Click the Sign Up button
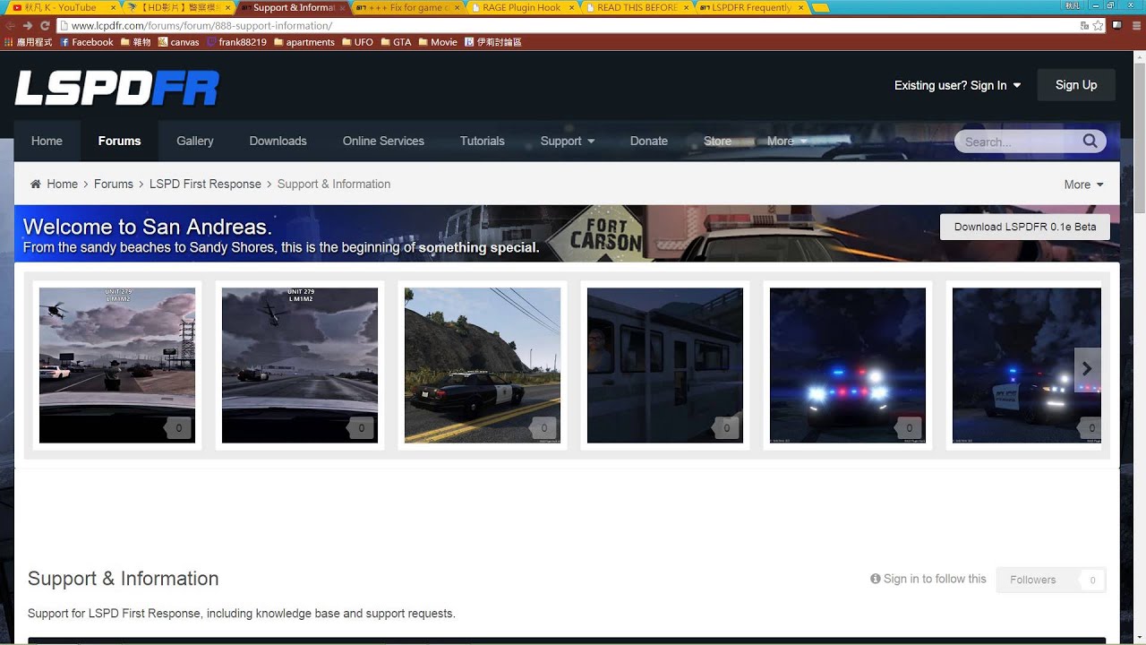The width and height of the screenshot is (1146, 645). coord(1075,85)
